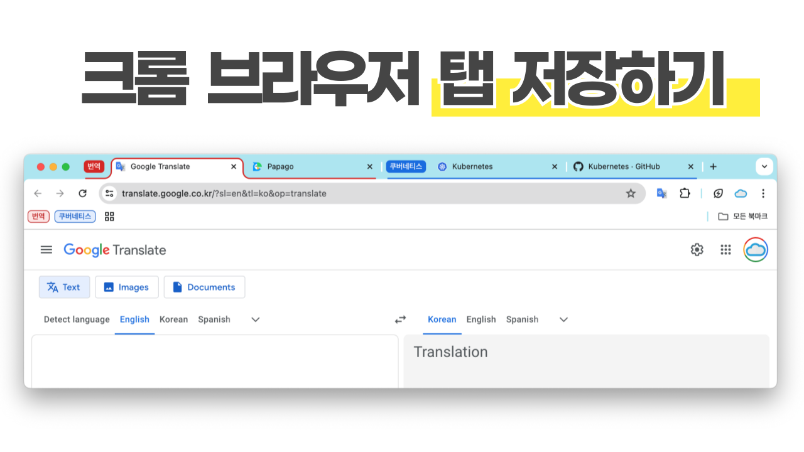
Task: Click the back navigation arrow
Action: (38, 193)
